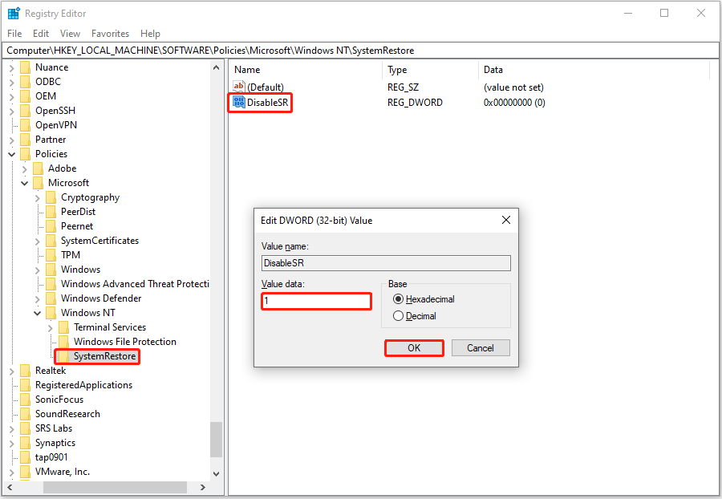This screenshot has width=722, height=499.
Task: Click the tree horizontal scrollbar thumb
Action: coord(115,487)
